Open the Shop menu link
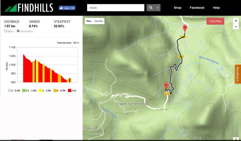This screenshot has height=141, width=241. [x=177, y=8]
